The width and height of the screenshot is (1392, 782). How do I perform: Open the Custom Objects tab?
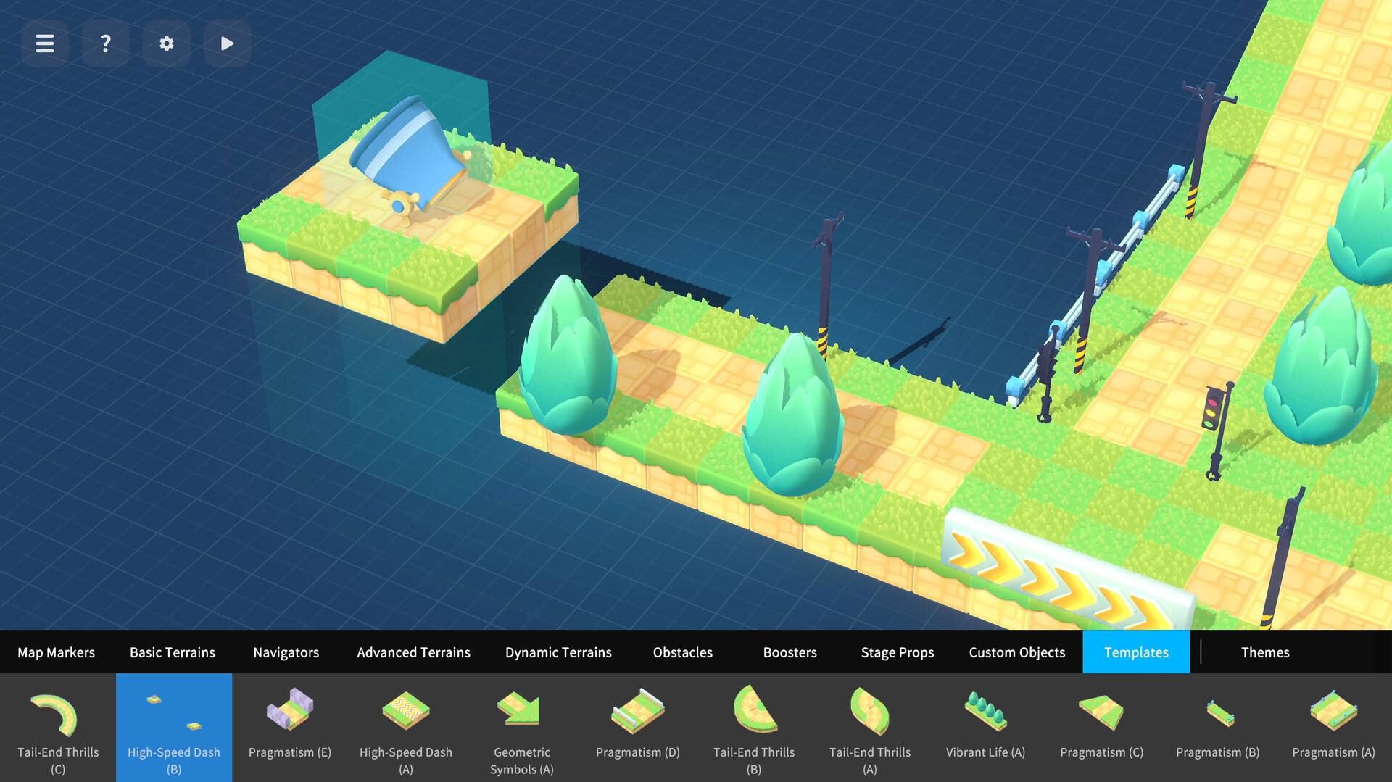click(1017, 652)
